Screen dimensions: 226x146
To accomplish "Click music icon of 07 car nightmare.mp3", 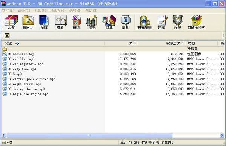I will coord(5,64).
